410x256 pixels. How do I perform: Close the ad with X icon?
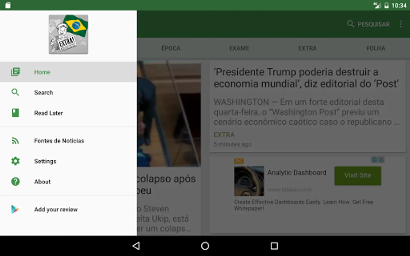pos(381,160)
